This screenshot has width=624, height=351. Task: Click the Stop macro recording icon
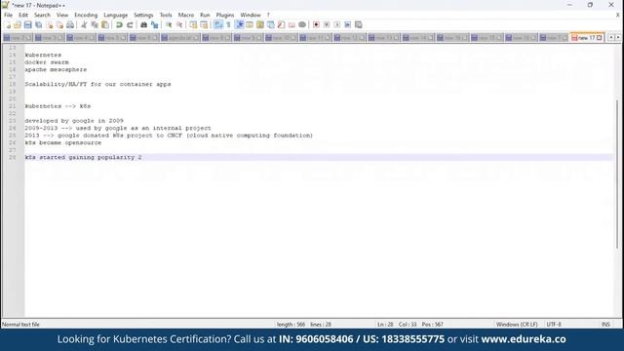point(327,24)
